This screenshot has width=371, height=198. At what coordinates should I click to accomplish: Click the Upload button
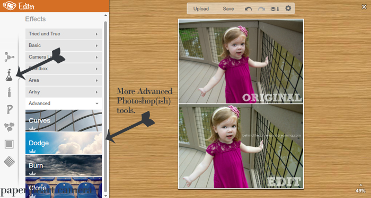point(201,9)
